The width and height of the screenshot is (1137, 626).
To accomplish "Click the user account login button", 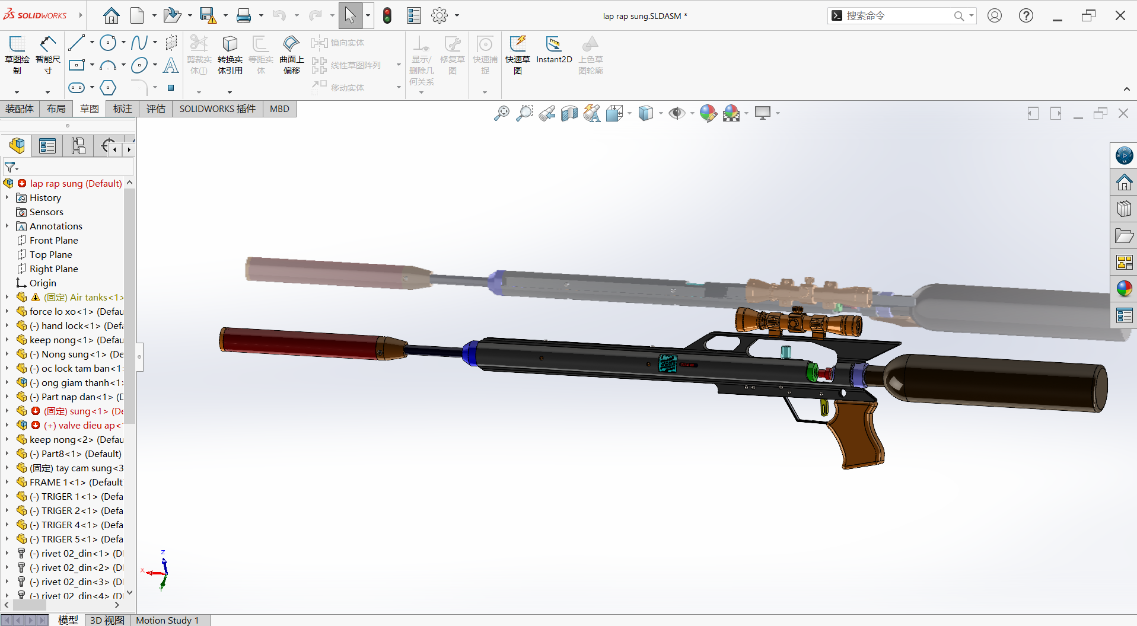I will click(995, 15).
